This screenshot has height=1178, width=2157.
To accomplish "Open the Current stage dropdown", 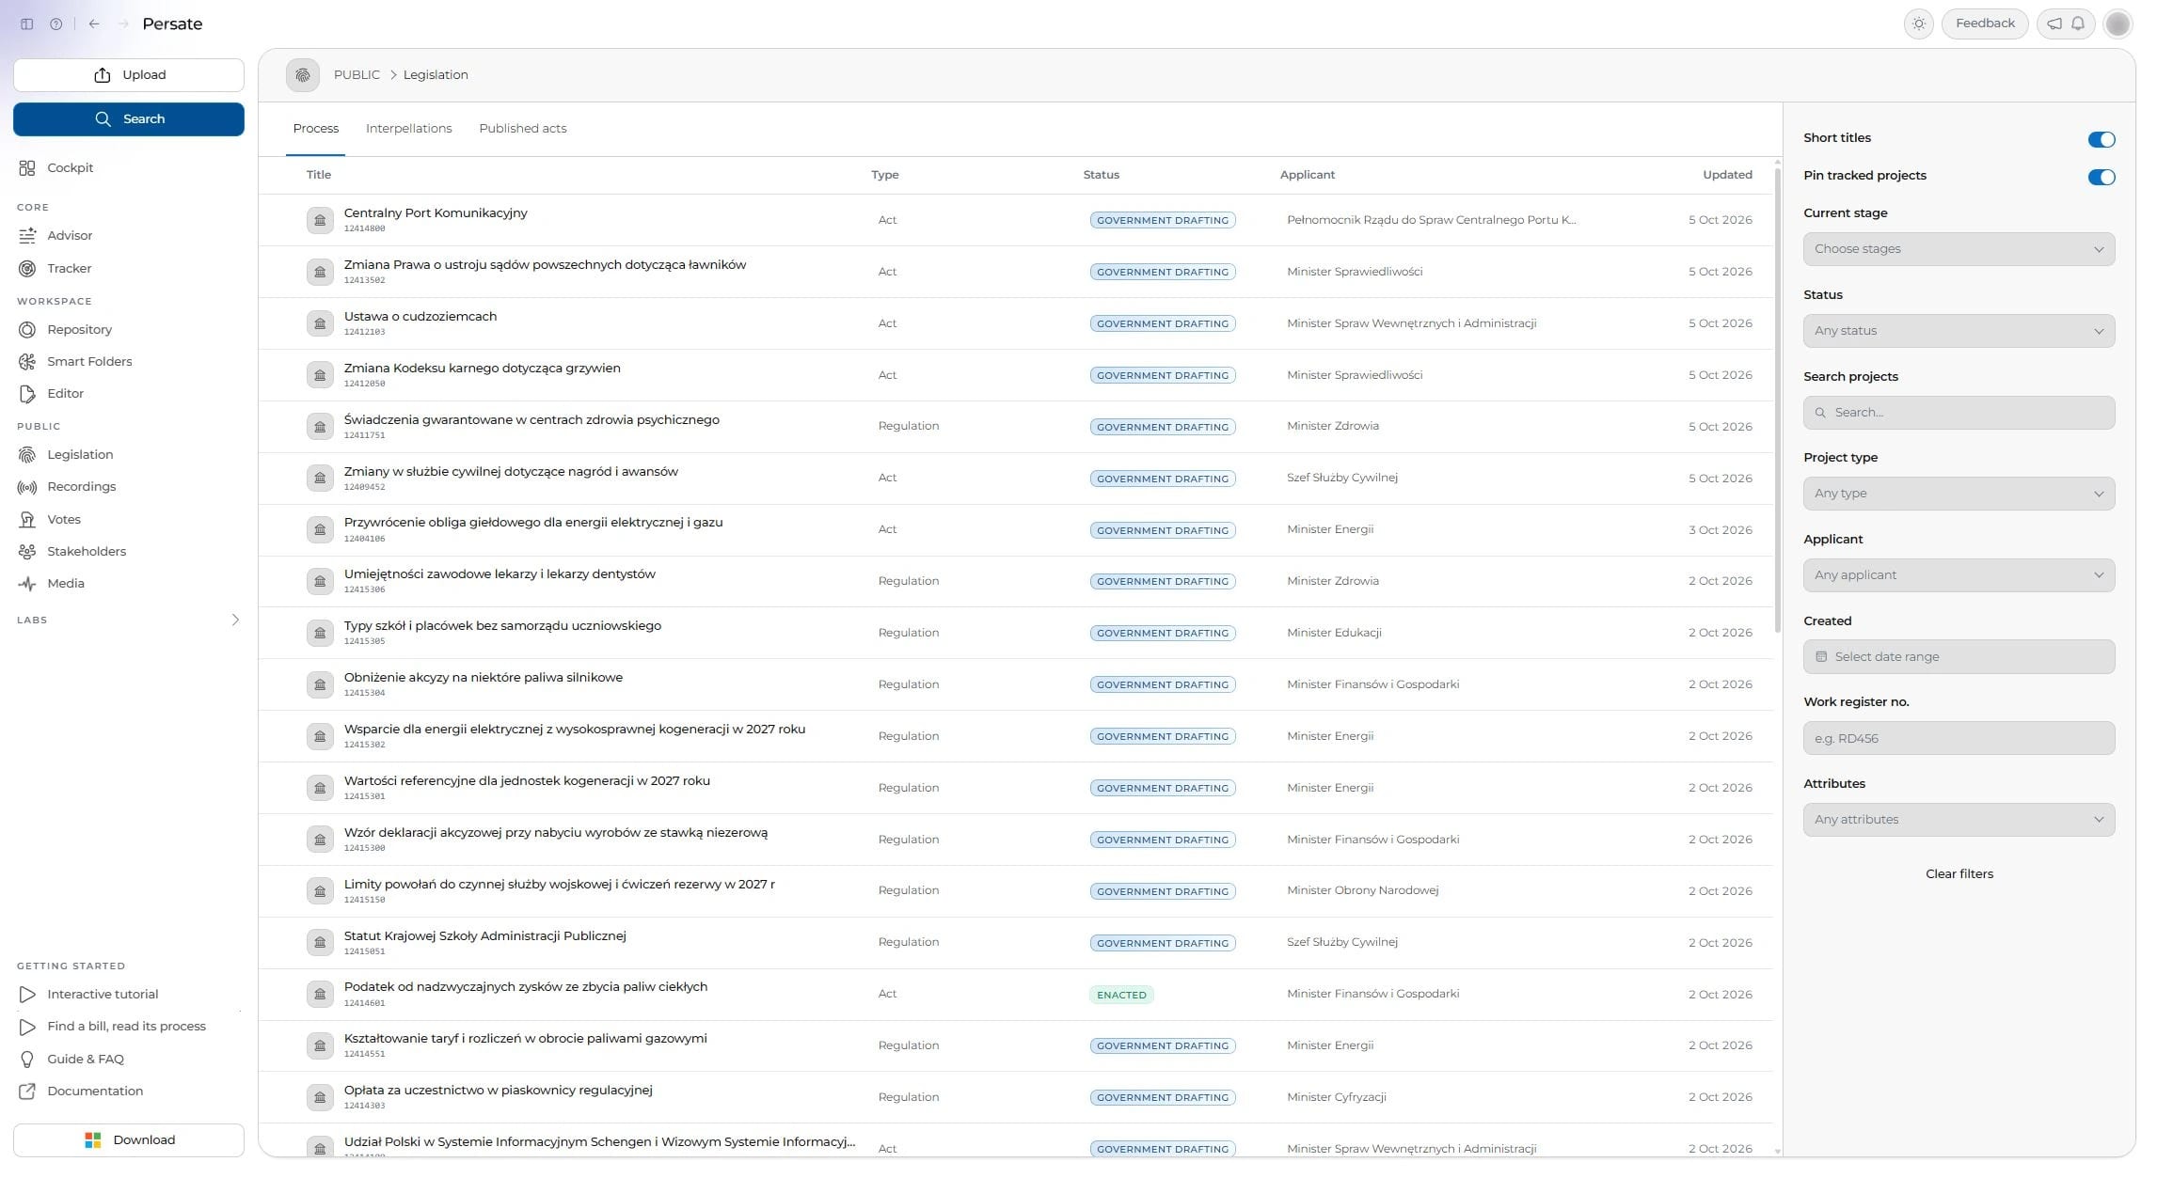I will (x=1959, y=249).
